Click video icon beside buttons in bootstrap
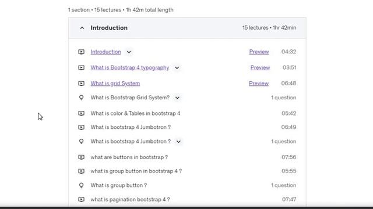This screenshot has width=373, height=209. tap(82, 157)
